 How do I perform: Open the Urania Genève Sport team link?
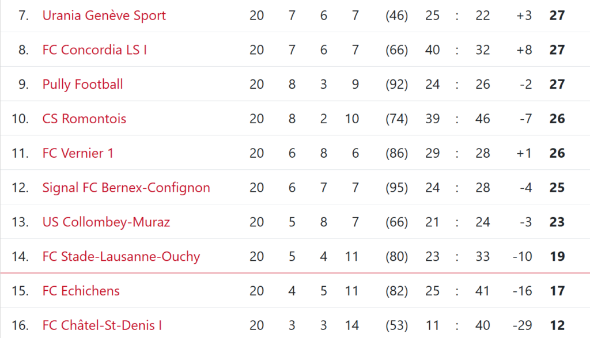(104, 15)
